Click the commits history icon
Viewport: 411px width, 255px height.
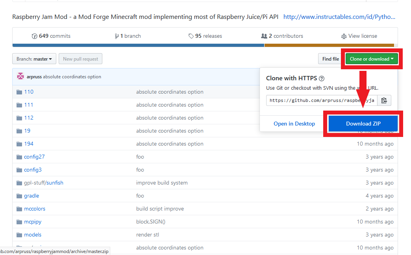pyautogui.click(x=35, y=36)
